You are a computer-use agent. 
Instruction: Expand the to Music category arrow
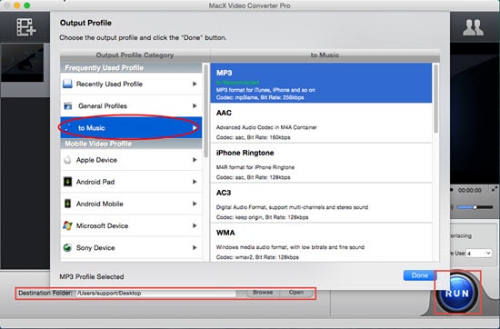[x=195, y=128]
